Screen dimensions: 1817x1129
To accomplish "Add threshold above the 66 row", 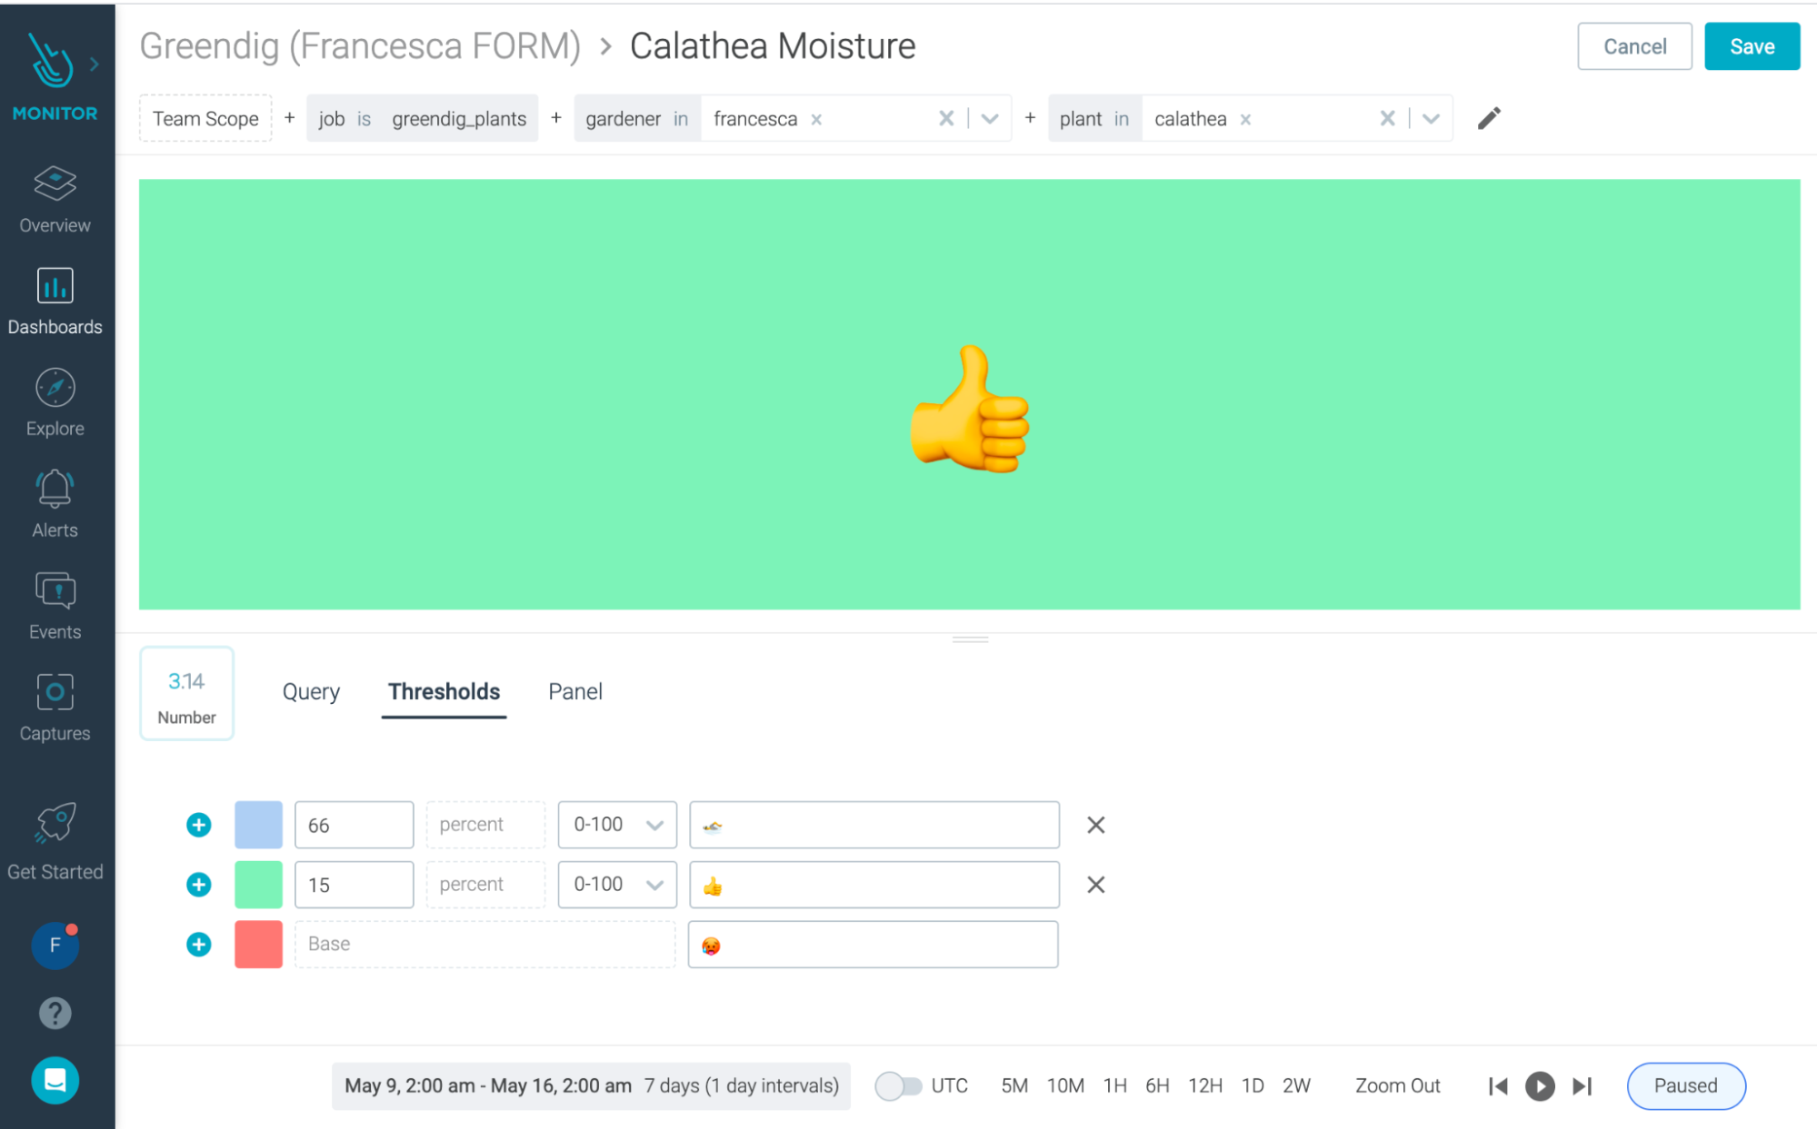I will [198, 825].
